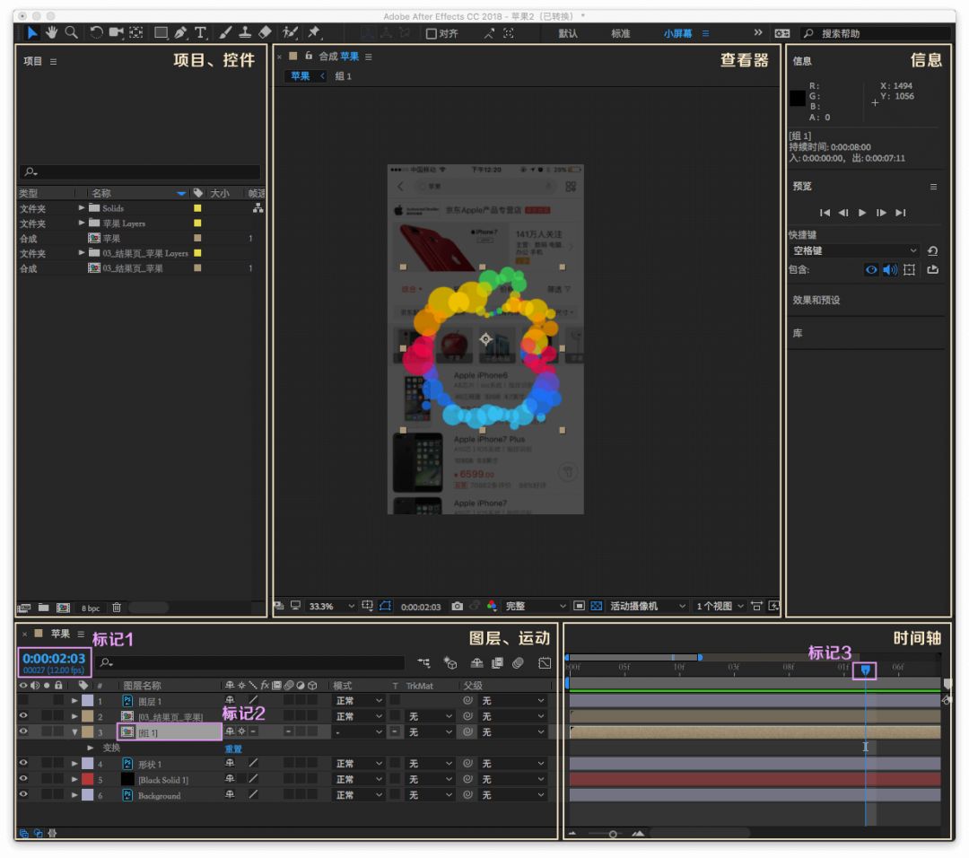Image resolution: width=969 pixels, height=858 pixels.
Task: Open the 项目 panel menu
Action: [x=53, y=61]
